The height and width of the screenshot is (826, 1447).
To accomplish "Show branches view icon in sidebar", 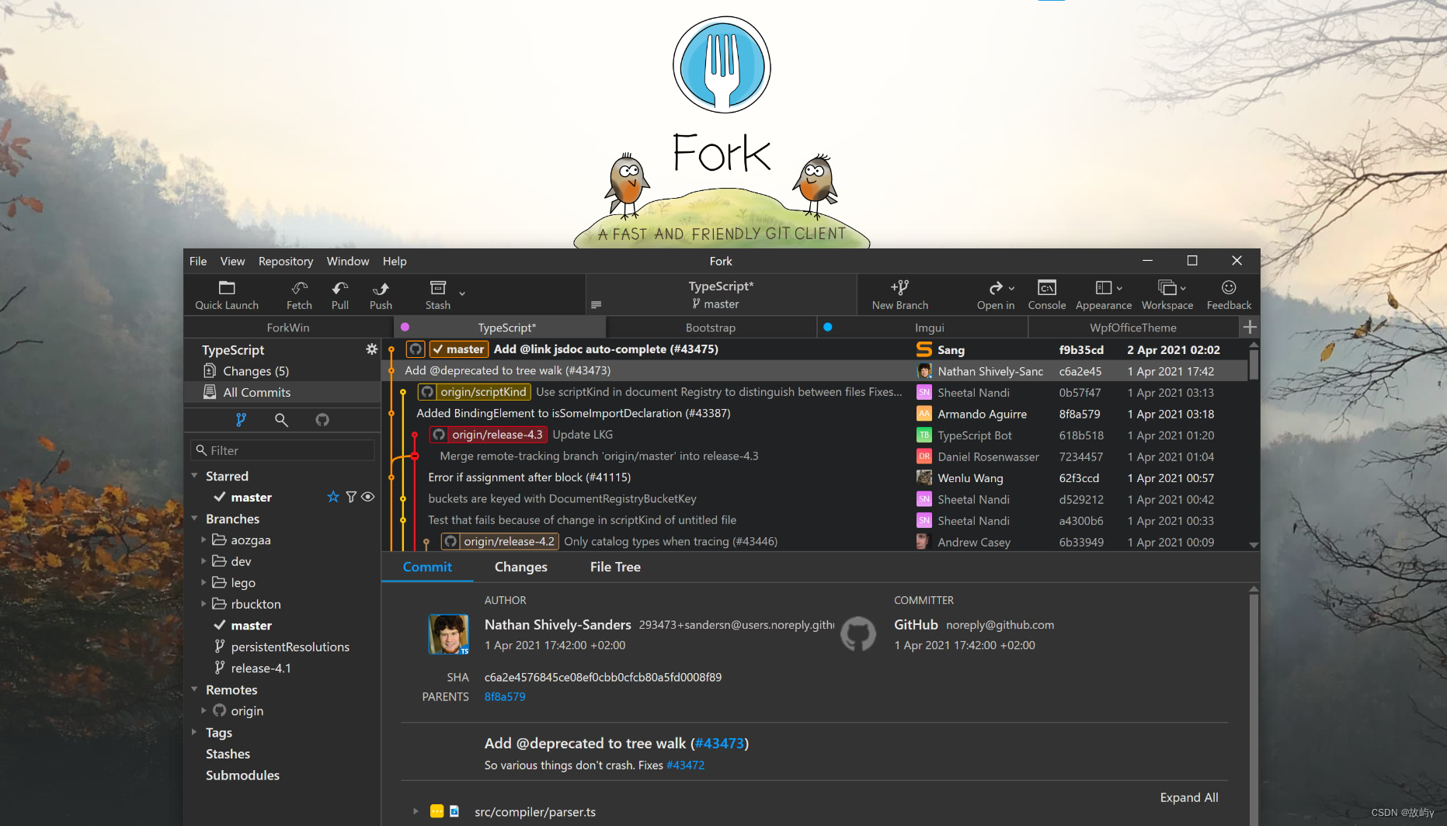I will pos(241,420).
